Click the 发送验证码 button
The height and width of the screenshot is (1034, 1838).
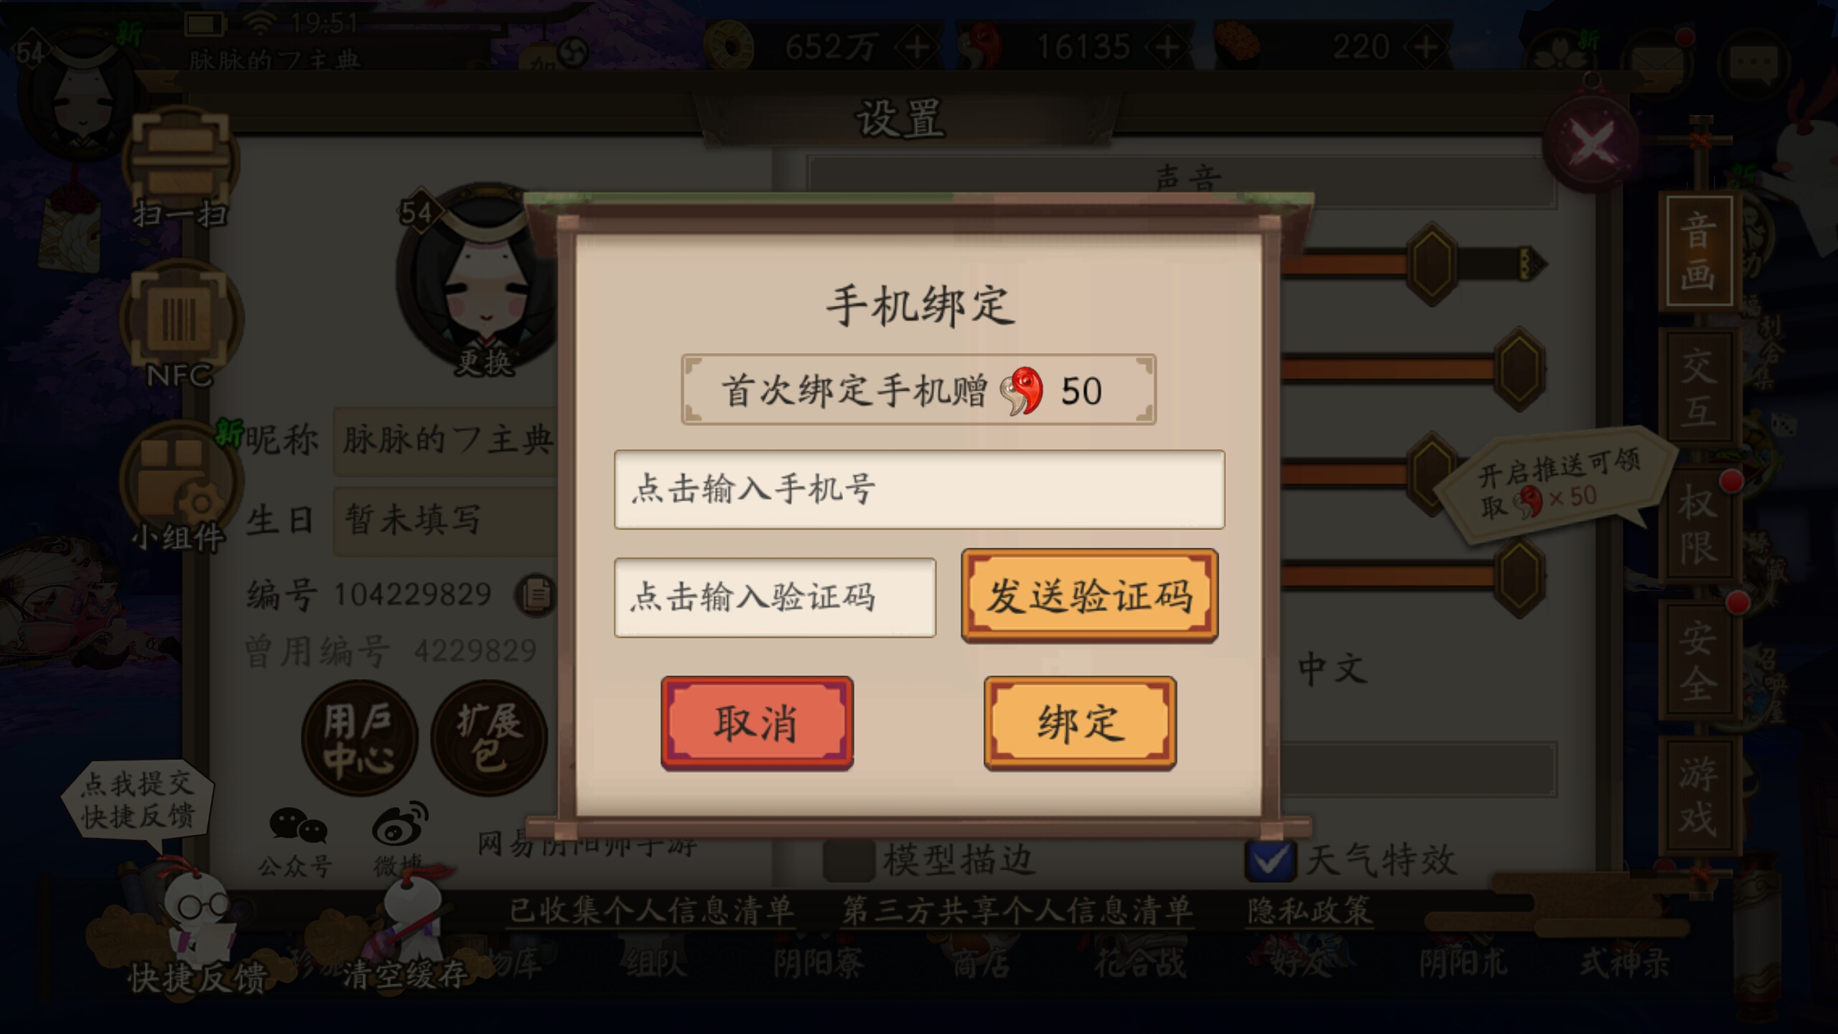[1090, 596]
